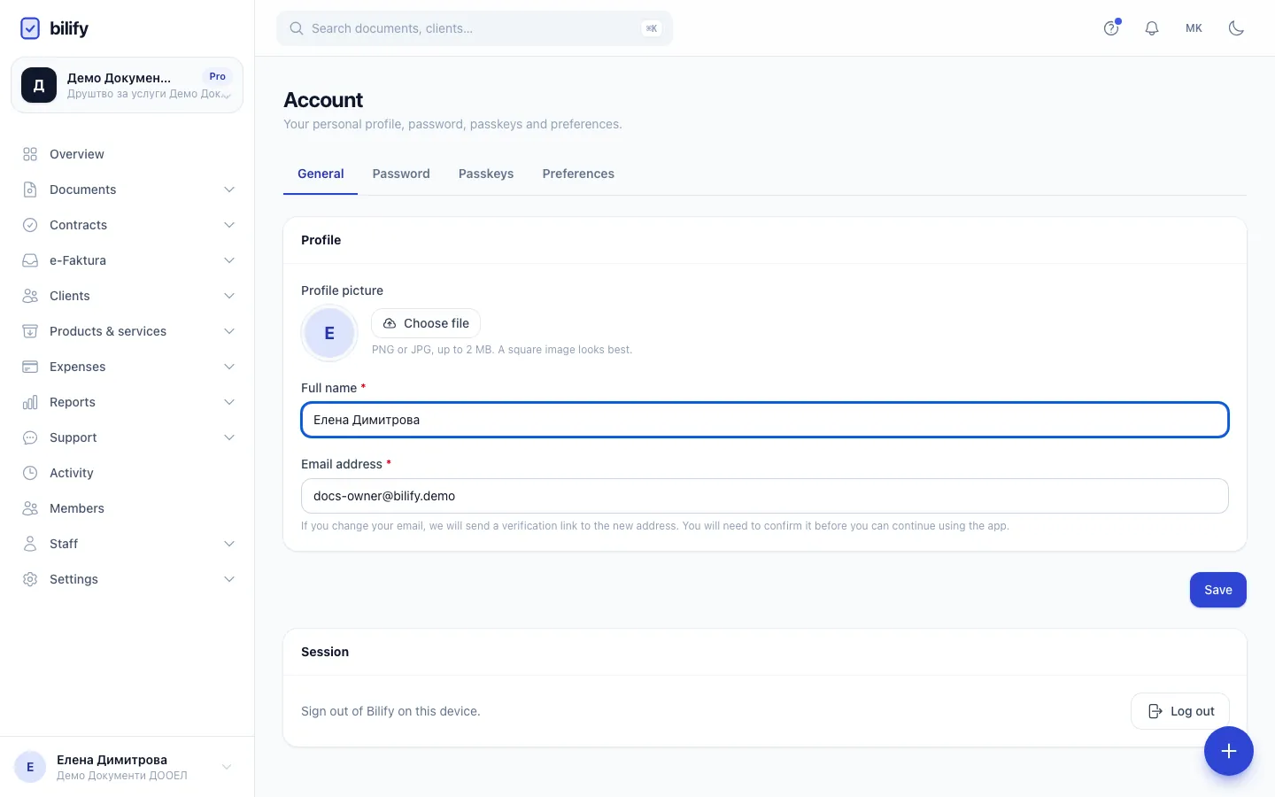Click the search magnifier icon
The width and height of the screenshot is (1275, 797).
tap(297, 28)
